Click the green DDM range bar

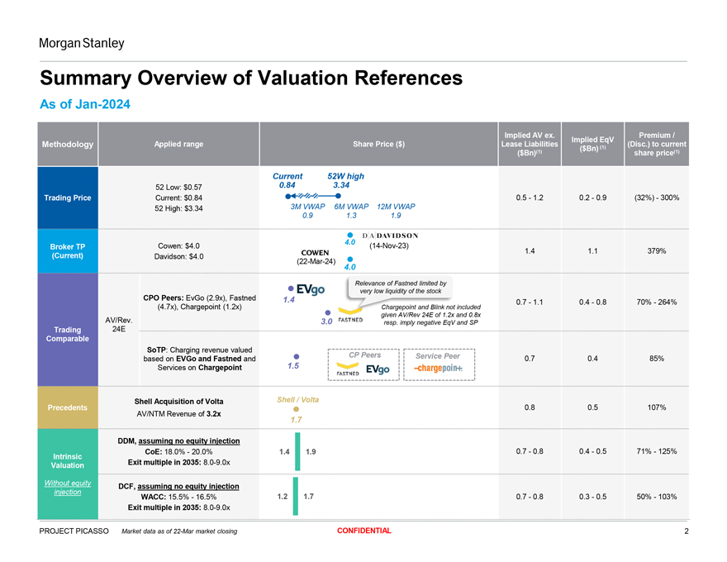point(297,452)
